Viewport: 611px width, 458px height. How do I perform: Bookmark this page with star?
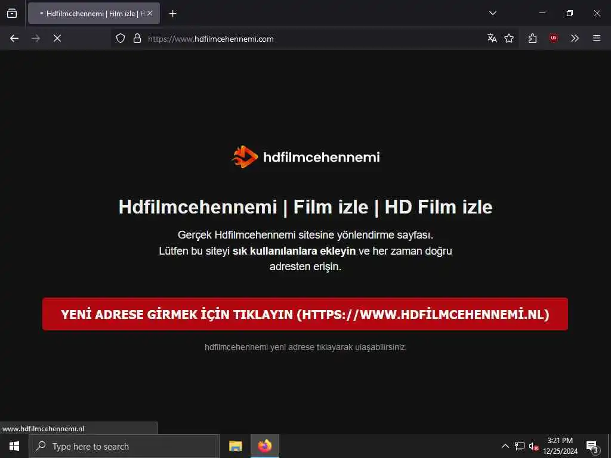509,38
